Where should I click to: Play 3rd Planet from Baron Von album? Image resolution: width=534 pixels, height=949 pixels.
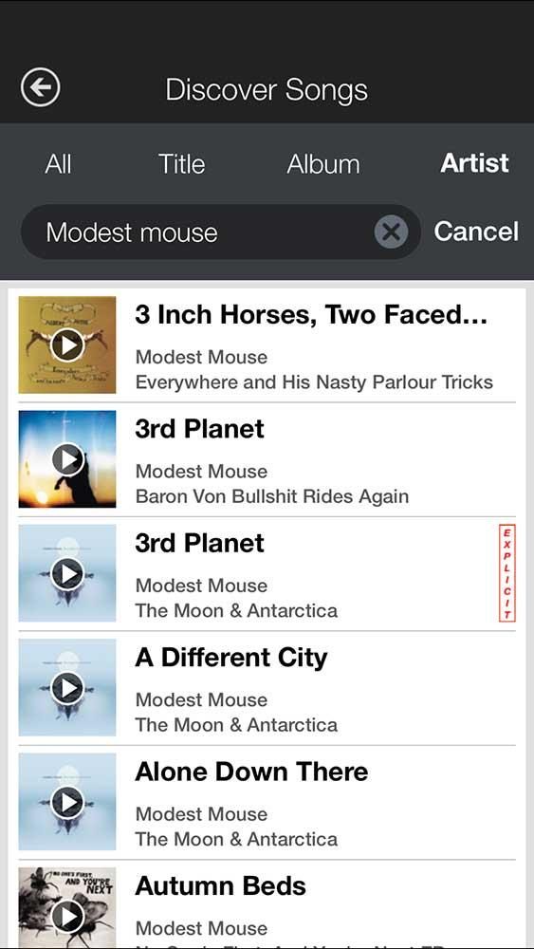point(67,459)
